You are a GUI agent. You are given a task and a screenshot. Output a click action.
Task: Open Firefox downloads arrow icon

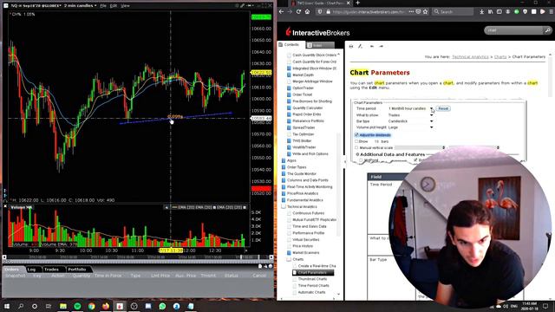tap(481, 11)
